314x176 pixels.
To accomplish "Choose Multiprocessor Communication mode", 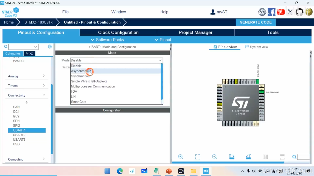I will pos(116,86).
